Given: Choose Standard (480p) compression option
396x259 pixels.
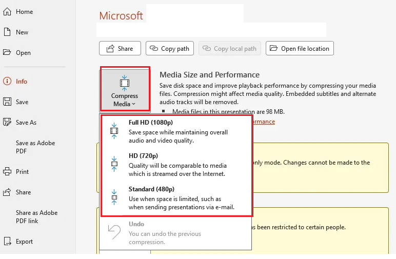Looking at the screenshot, I should pyautogui.click(x=176, y=198).
